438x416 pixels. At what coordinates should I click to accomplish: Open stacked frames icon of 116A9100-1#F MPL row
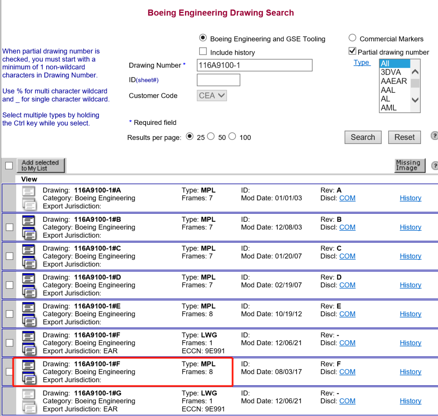tap(29, 379)
